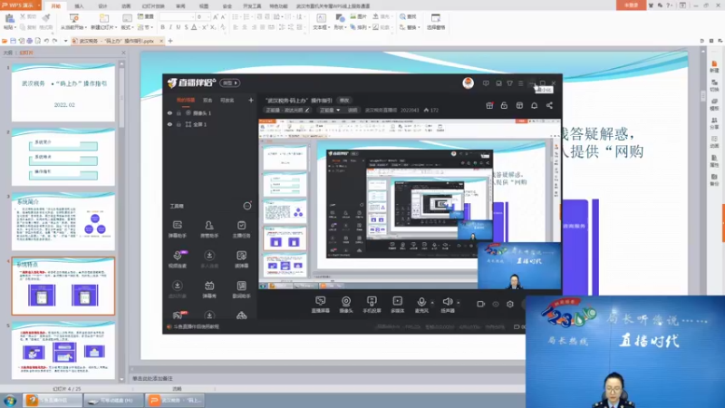Toggle Italic formatting in WPS ribbon
The height and width of the screenshot is (408, 725).
click(x=170, y=27)
